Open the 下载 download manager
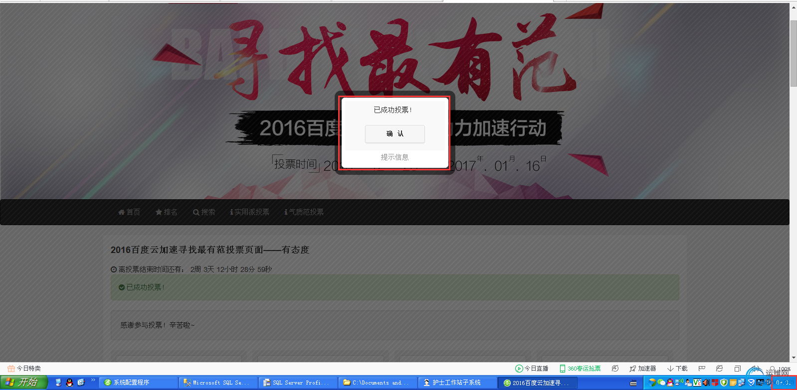 [x=677, y=369]
